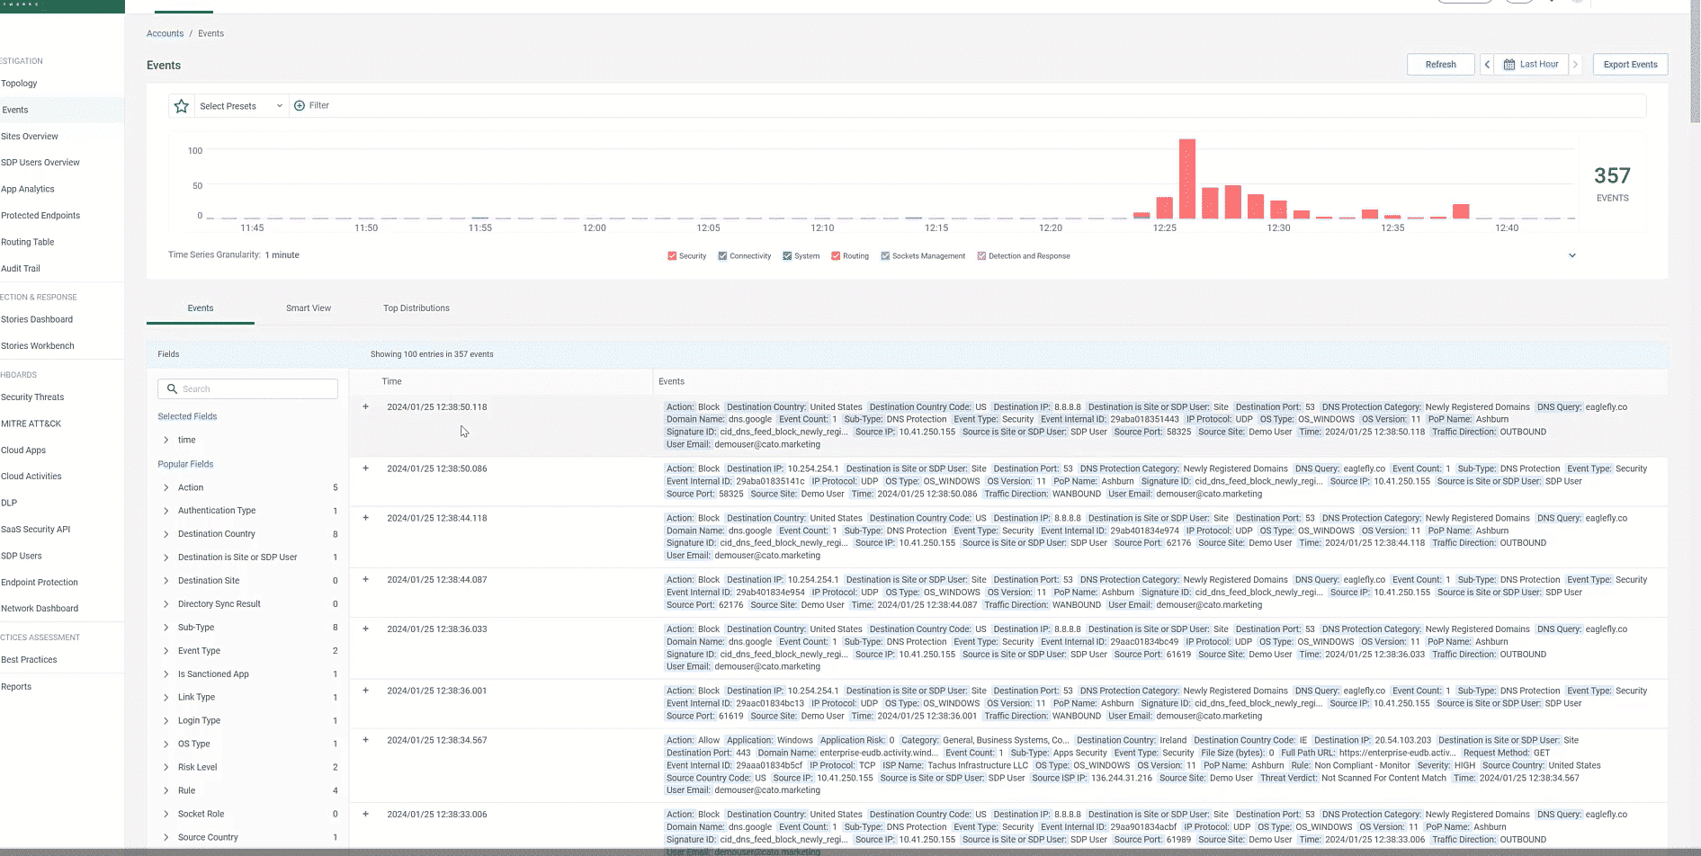1701x856 pixels.
Task: Expand event row 12:38:50.086 with plus icon
Action: coord(365,468)
